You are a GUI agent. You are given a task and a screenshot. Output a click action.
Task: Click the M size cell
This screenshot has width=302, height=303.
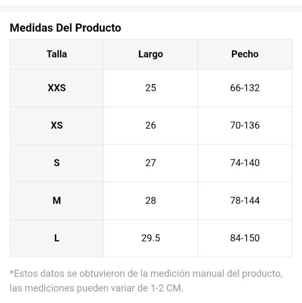(x=57, y=200)
